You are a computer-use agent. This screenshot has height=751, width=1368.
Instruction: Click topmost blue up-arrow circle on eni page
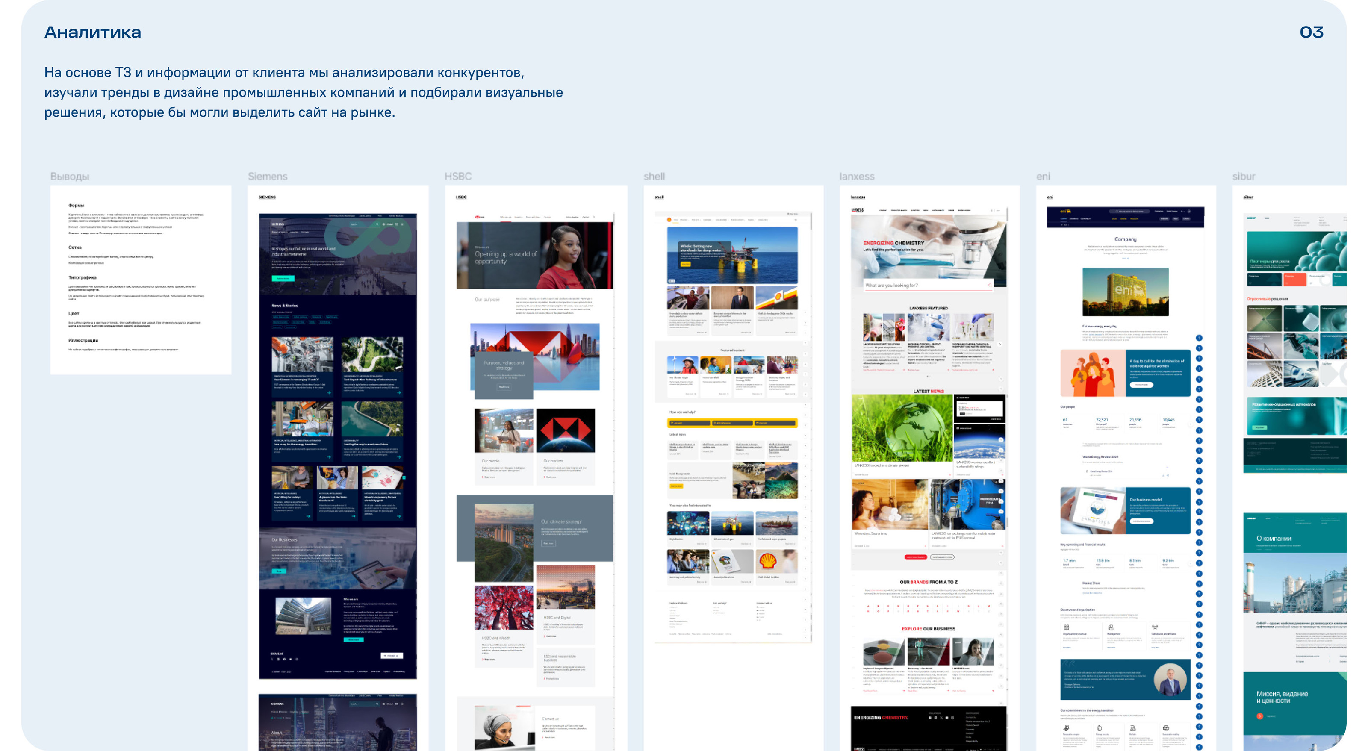1199,338
